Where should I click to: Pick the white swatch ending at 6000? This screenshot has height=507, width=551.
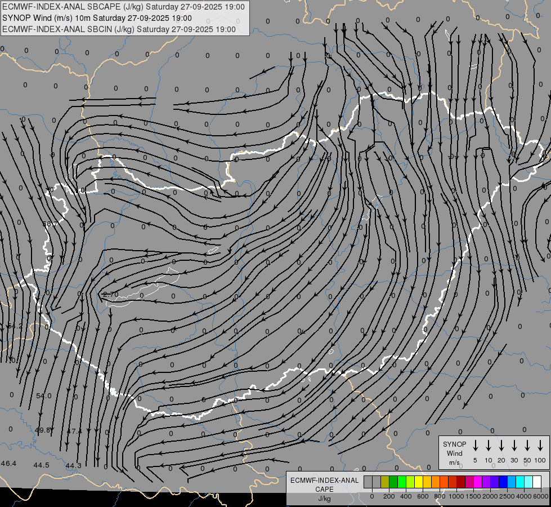537,482
